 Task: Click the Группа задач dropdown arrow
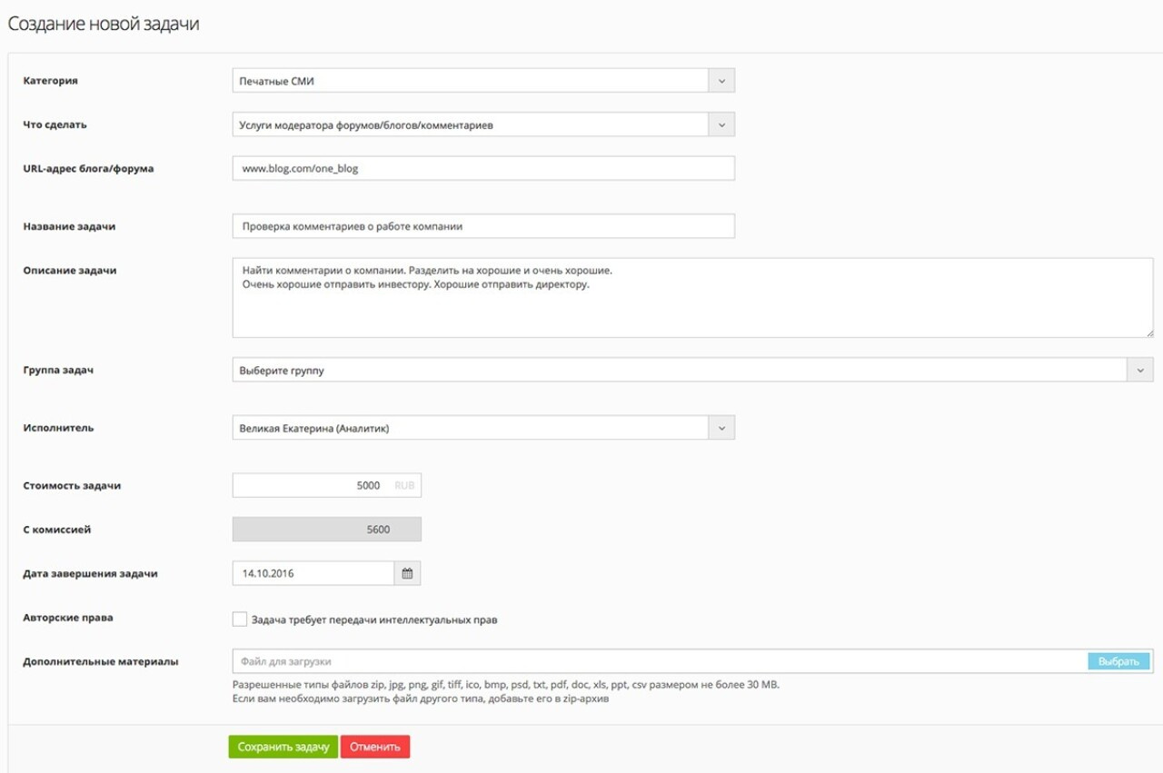(1140, 370)
